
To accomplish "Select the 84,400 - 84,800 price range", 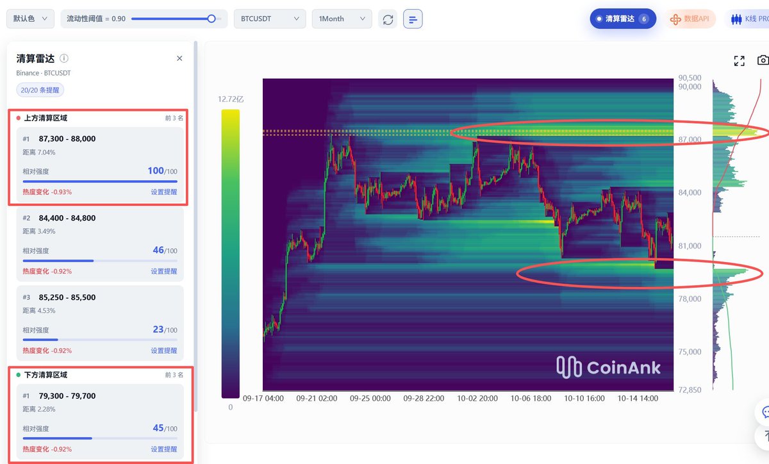I will [x=67, y=219].
